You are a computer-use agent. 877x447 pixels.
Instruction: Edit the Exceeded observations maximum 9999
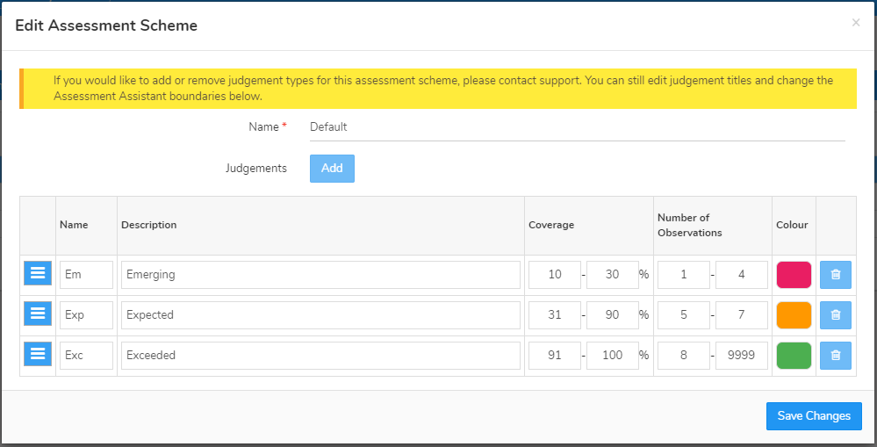(x=742, y=356)
